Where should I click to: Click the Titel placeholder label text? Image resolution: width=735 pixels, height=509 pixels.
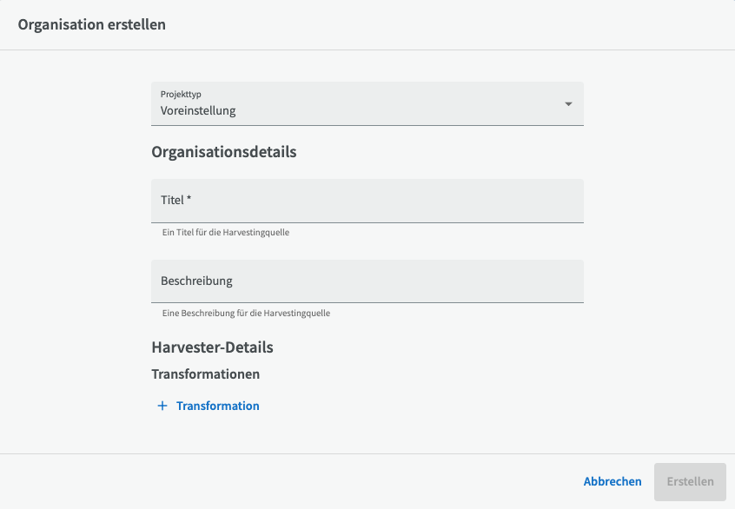172,200
